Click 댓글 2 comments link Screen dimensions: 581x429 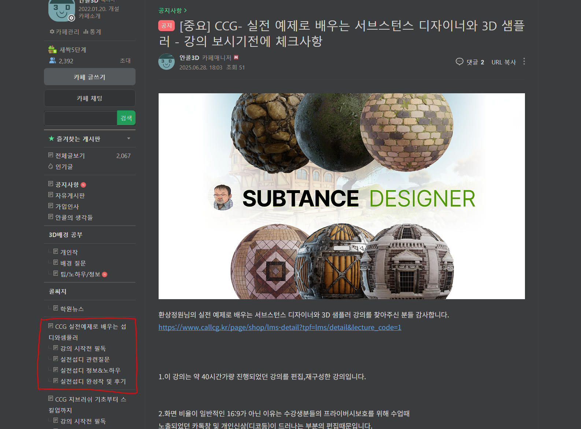[x=475, y=62]
